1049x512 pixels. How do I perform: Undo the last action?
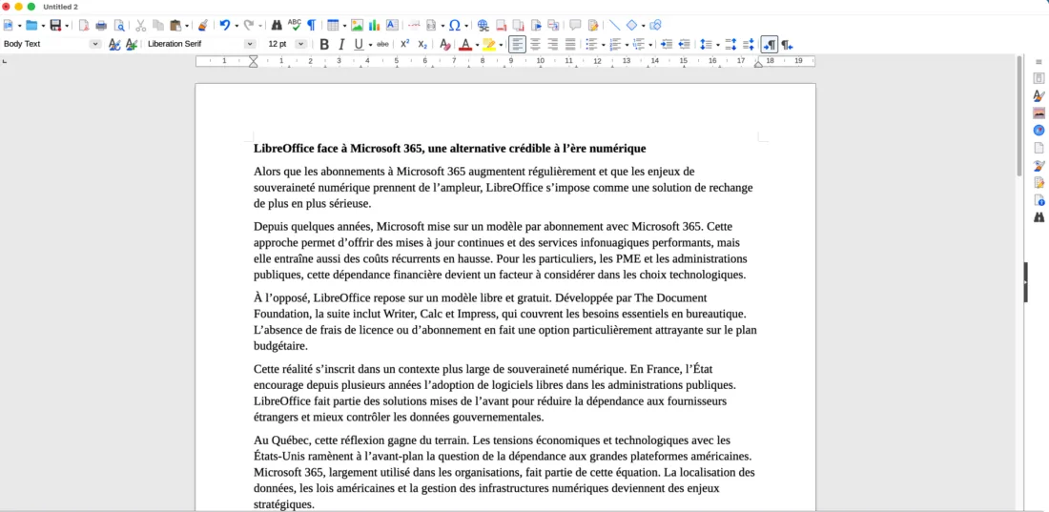[225, 26]
